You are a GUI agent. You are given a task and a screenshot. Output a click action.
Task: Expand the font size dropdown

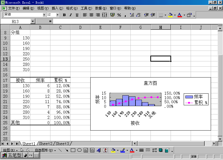coord(58,15)
